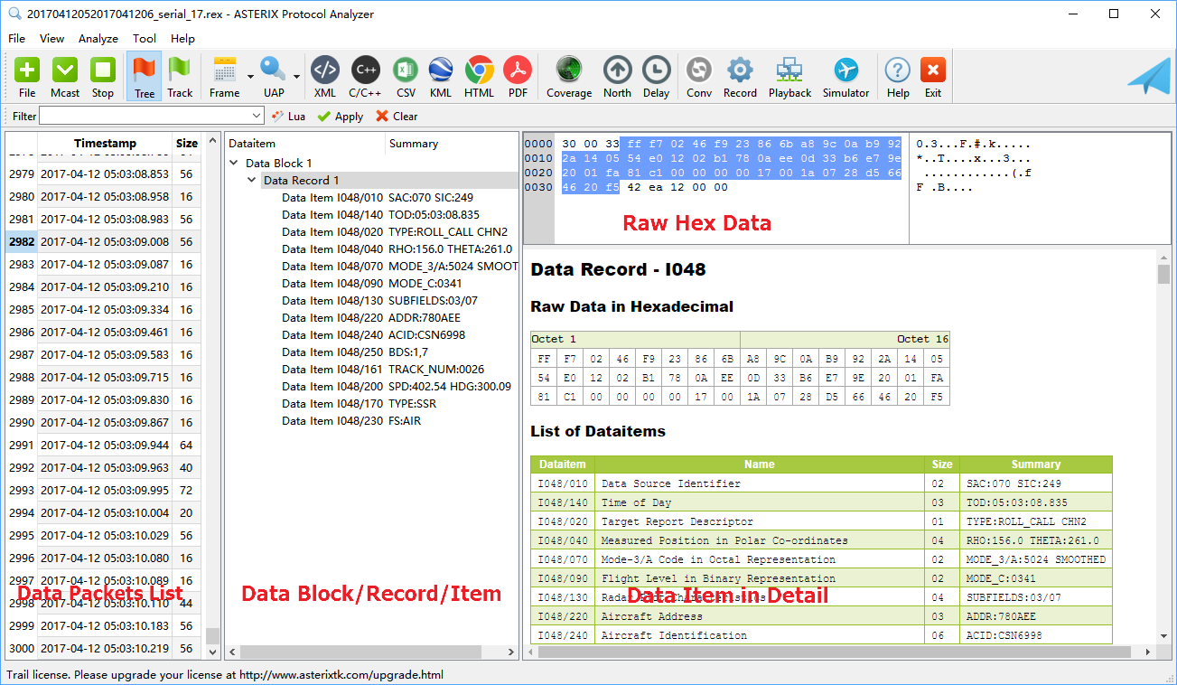Clear the filter
The height and width of the screenshot is (685, 1177).
(397, 116)
